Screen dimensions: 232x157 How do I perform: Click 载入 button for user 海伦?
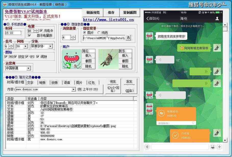(88, 56)
